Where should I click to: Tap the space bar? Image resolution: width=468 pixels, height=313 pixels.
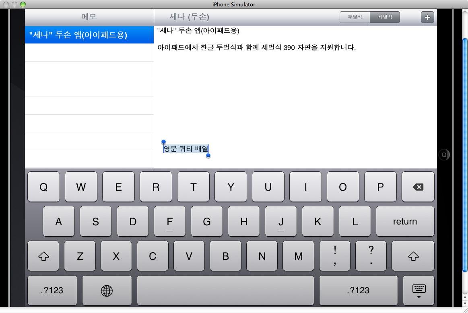(225, 290)
